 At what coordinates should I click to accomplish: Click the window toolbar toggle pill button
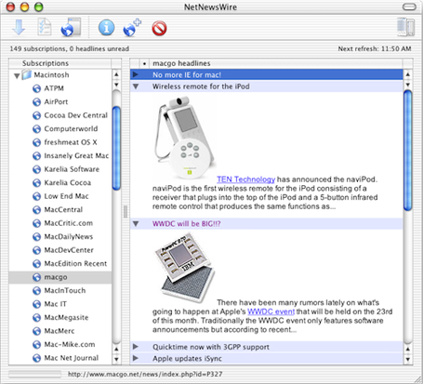[409, 7]
